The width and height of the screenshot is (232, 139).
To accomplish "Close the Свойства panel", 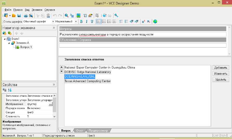I will click(x=54, y=84).
